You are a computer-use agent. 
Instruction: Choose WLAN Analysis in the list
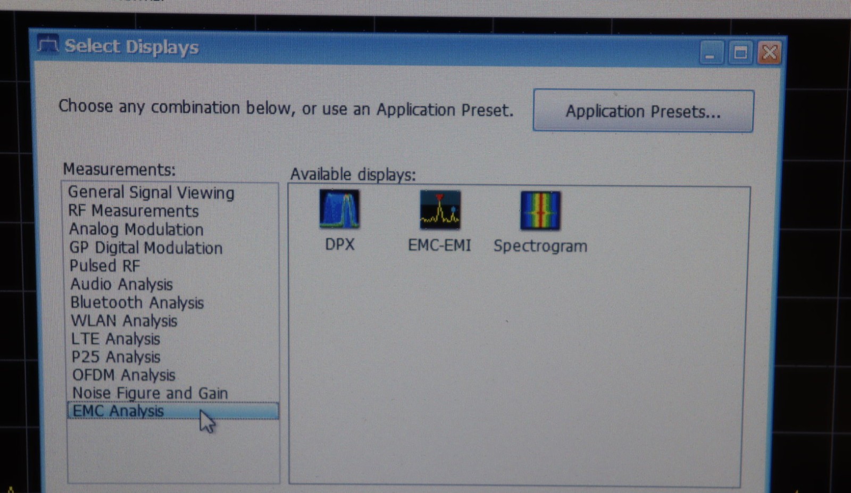click(x=124, y=320)
